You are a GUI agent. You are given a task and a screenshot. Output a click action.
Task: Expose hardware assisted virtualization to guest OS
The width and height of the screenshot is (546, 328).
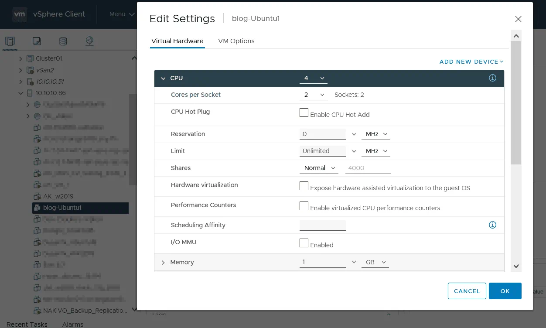tap(304, 186)
